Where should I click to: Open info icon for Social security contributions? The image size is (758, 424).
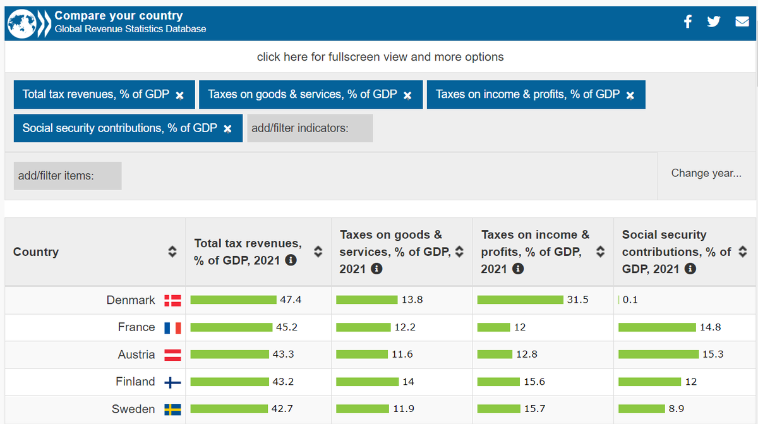coord(690,269)
